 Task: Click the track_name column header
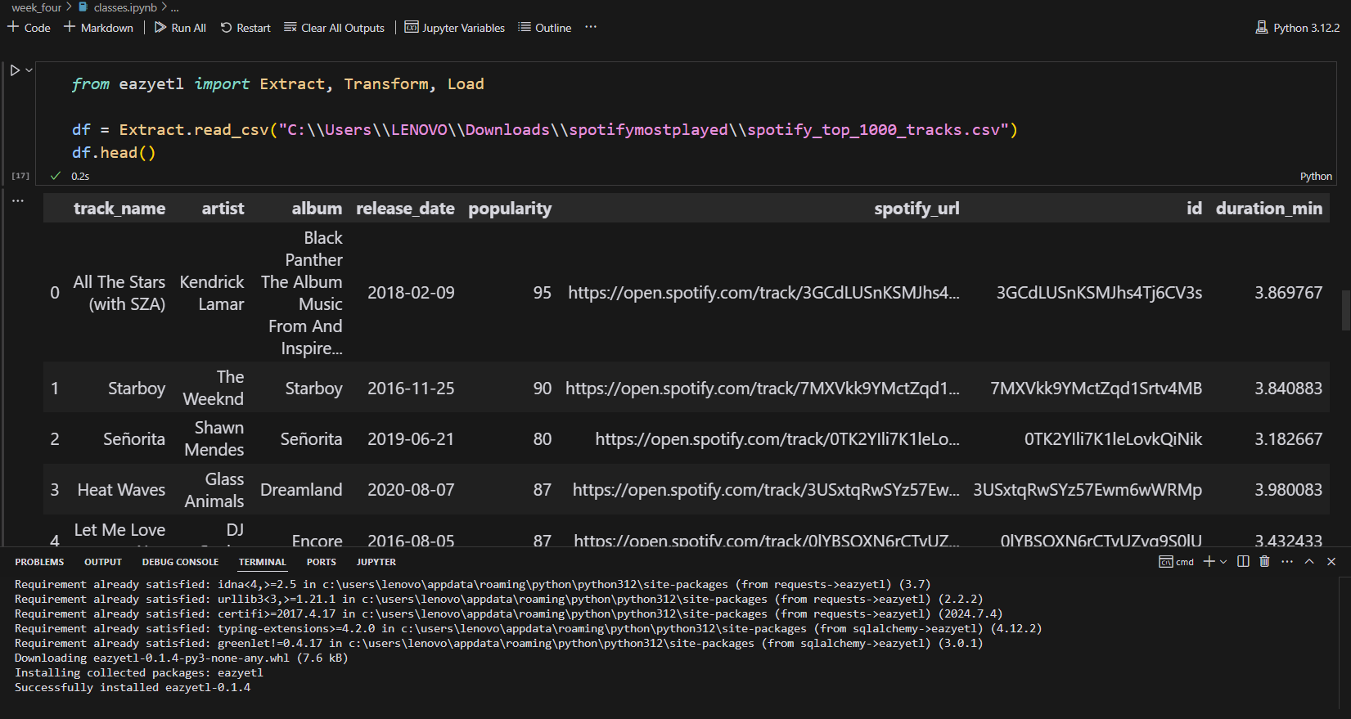click(x=119, y=209)
